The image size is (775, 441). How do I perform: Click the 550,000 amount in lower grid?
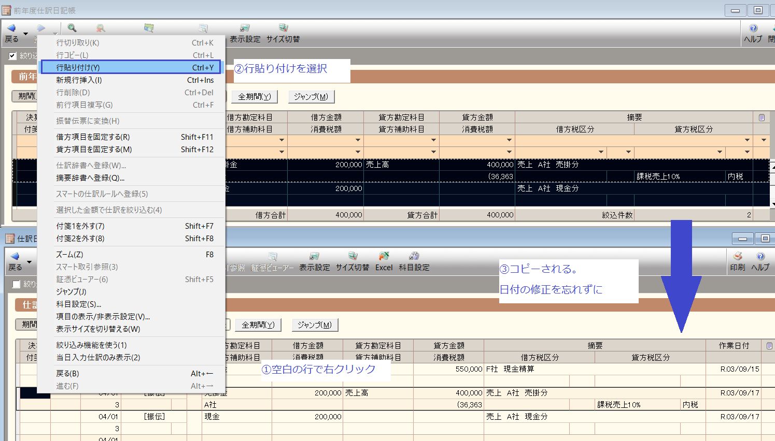tap(449, 369)
